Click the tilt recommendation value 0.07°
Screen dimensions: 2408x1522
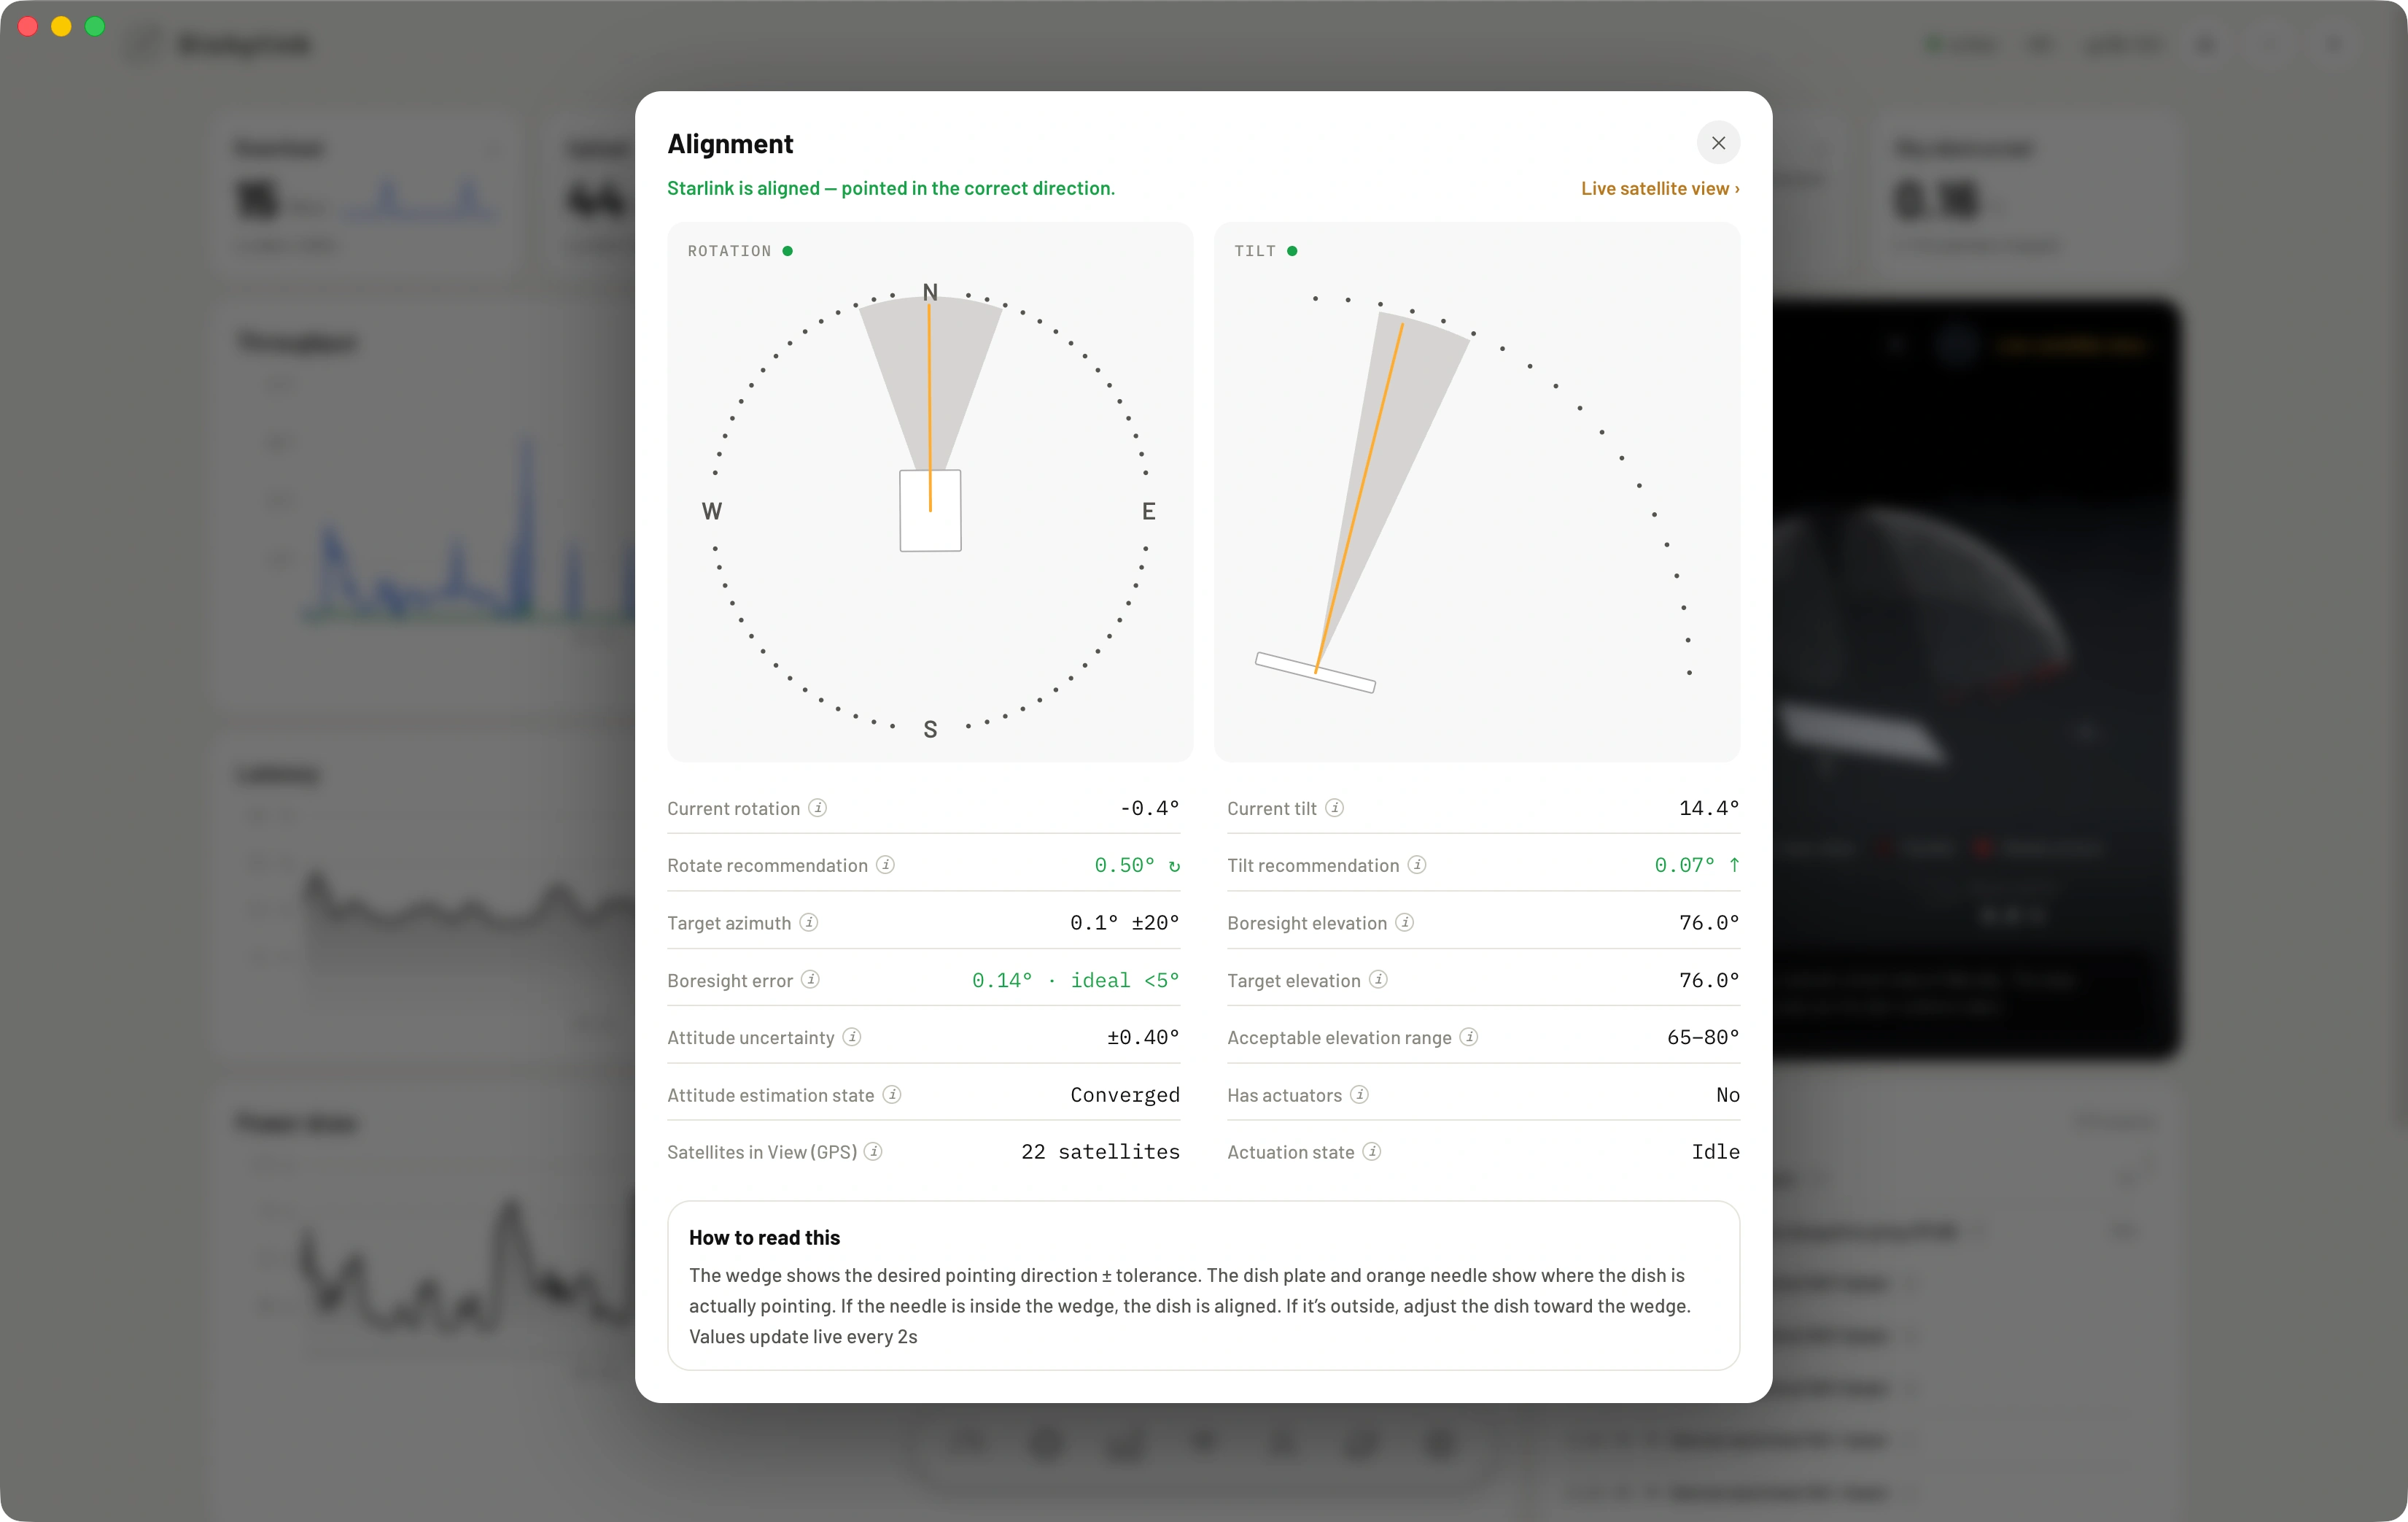coord(1684,865)
